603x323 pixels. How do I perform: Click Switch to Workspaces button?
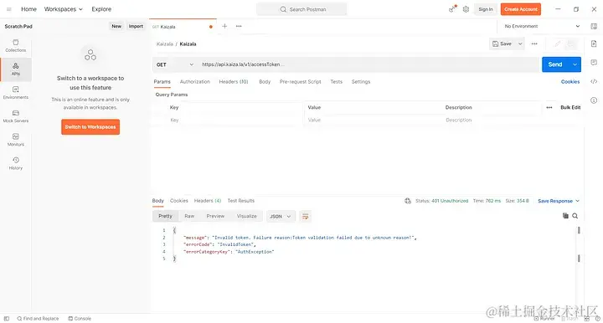pos(90,126)
